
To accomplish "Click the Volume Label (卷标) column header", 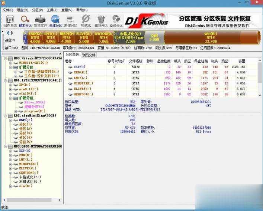I will click(x=85, y=61).
